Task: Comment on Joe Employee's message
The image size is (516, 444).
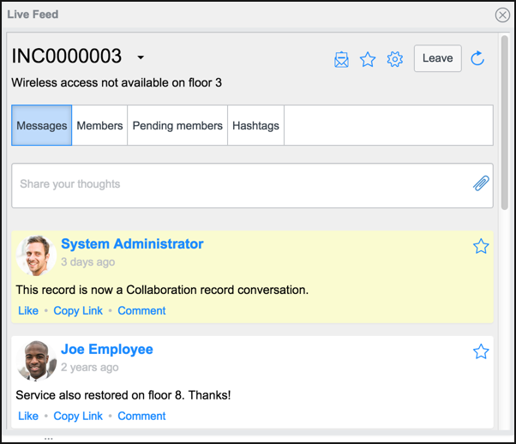Action: point(141,416)
